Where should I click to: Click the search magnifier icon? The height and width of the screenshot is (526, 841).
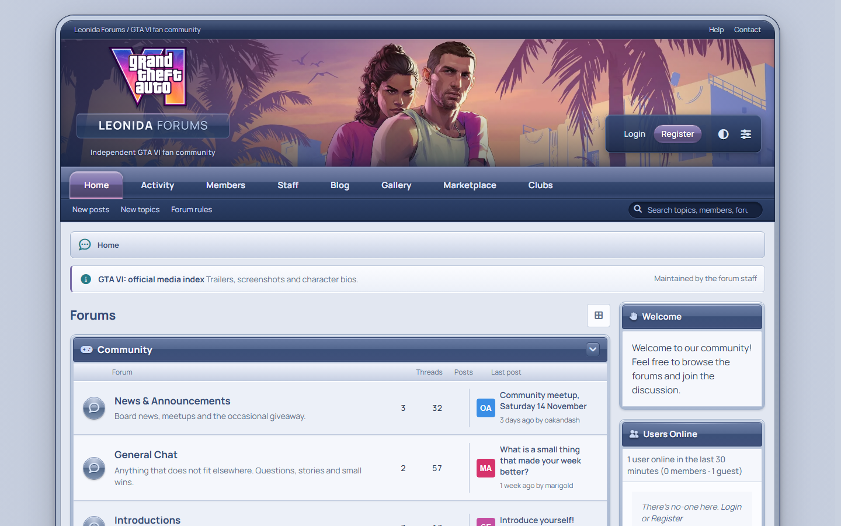point(638,209)
